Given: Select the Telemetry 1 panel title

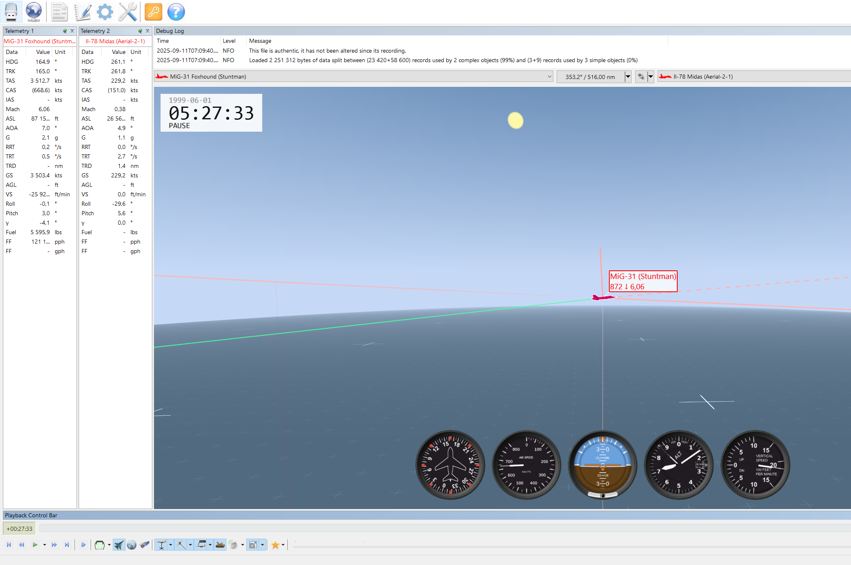Looking at the screenshot, I should point(19,31).
